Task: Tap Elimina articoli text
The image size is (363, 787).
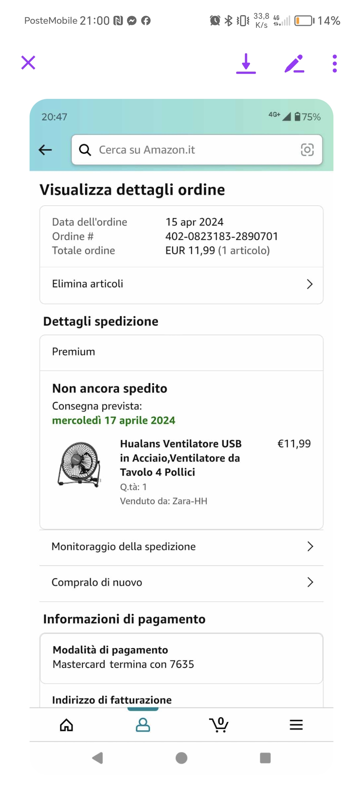Action: [x=88, y=284]
